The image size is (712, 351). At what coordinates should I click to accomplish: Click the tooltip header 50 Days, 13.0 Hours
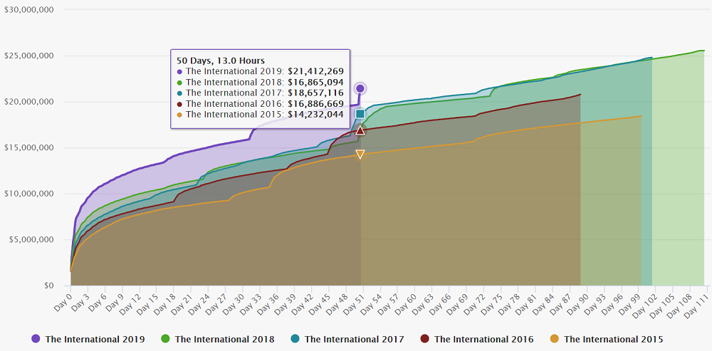tap(221, 61)
